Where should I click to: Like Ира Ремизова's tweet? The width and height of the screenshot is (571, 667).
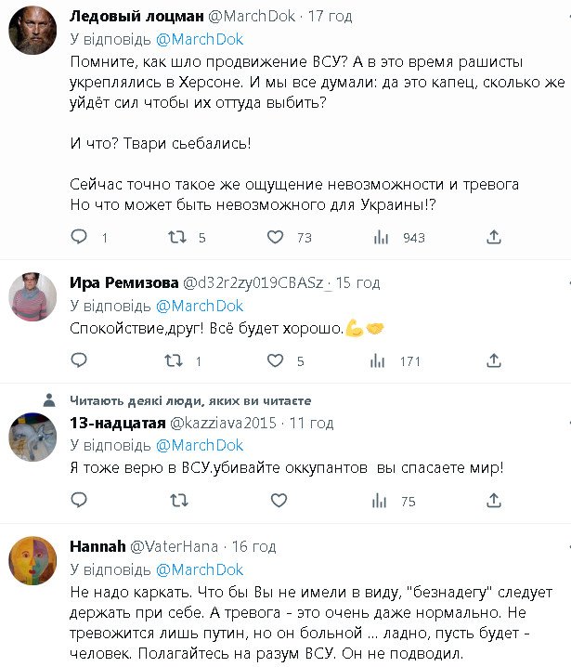(x=276, y=360)
